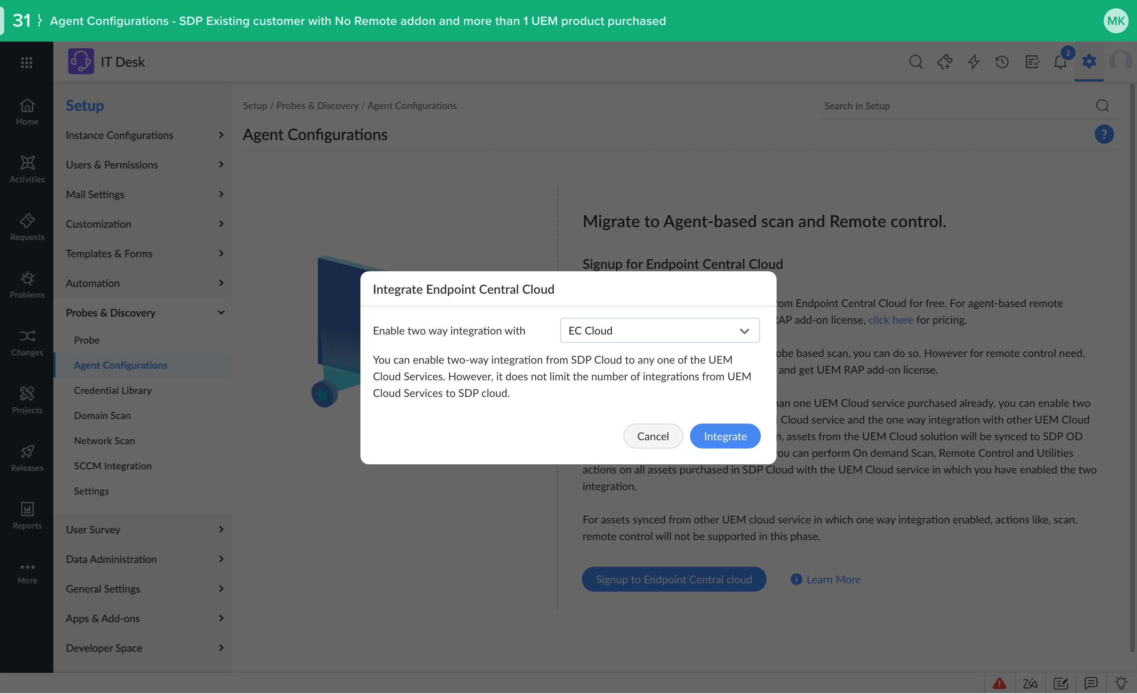Open the Learn More link

pyautogui.click(x=826, y=579)
